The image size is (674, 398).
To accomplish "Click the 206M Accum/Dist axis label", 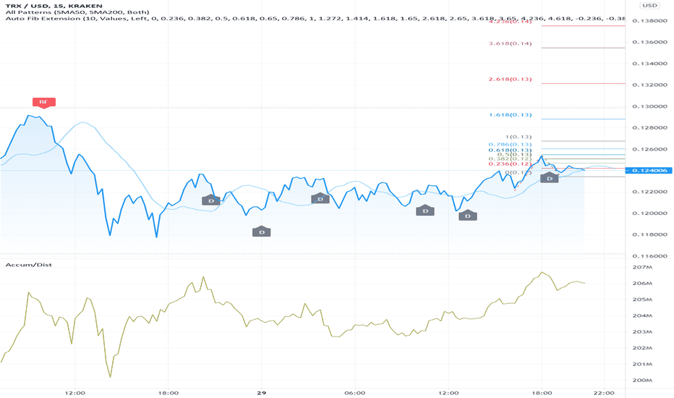I will tap(642, 284).
